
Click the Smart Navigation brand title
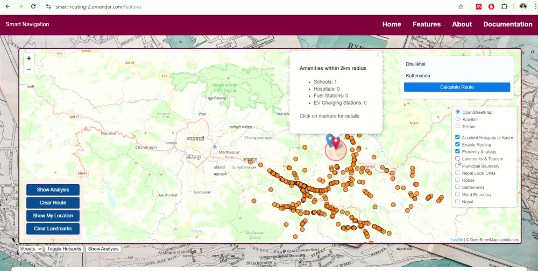coord(27,24)
